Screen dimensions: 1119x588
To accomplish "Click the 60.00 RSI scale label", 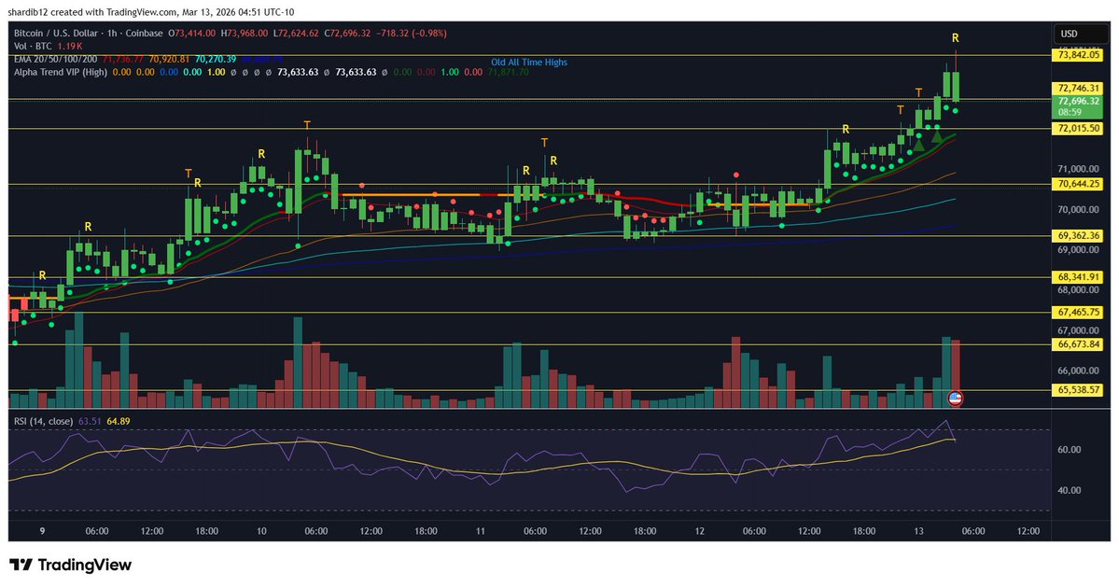I will [1069, 450].
